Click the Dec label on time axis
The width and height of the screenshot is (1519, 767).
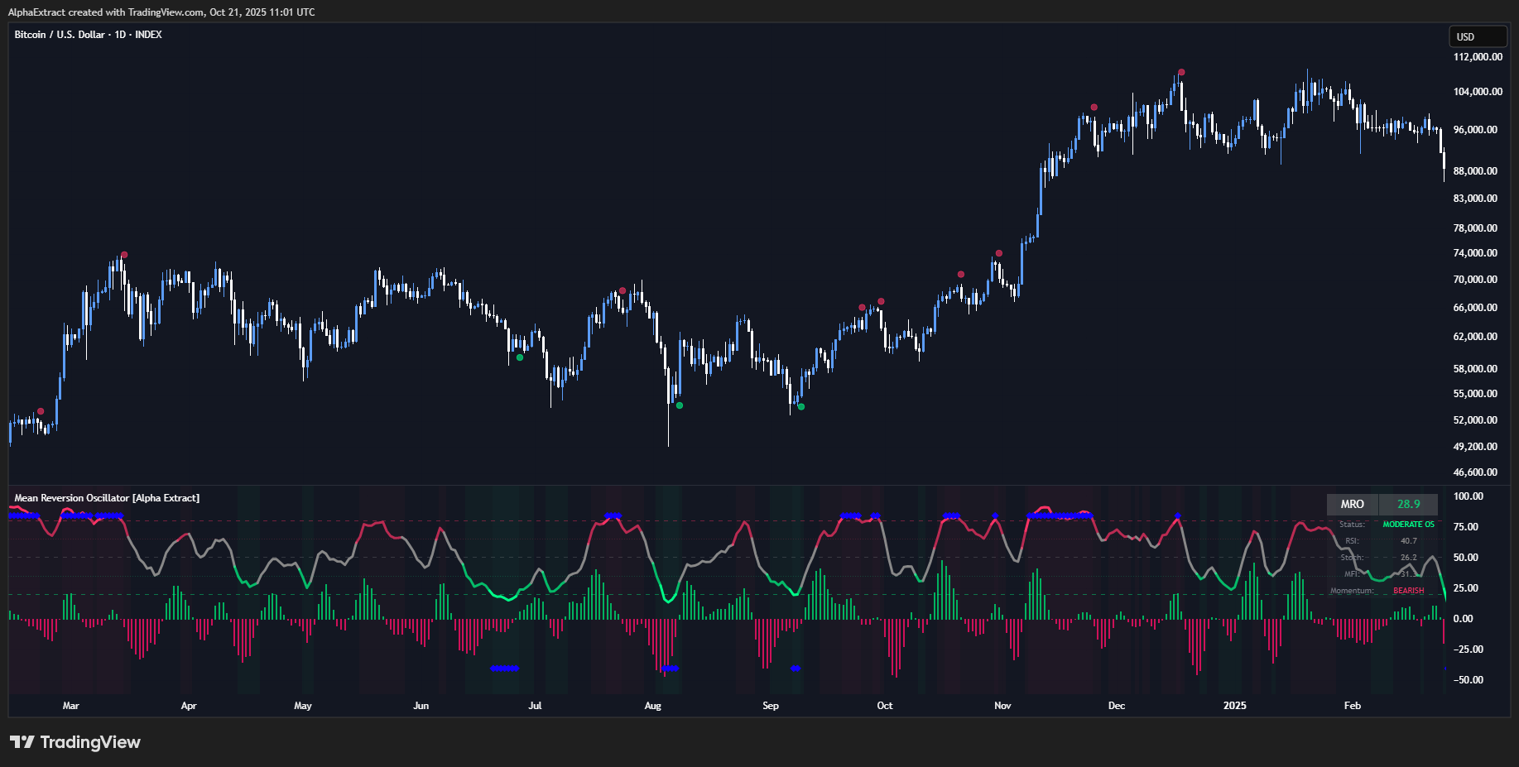click(1117, 706)
